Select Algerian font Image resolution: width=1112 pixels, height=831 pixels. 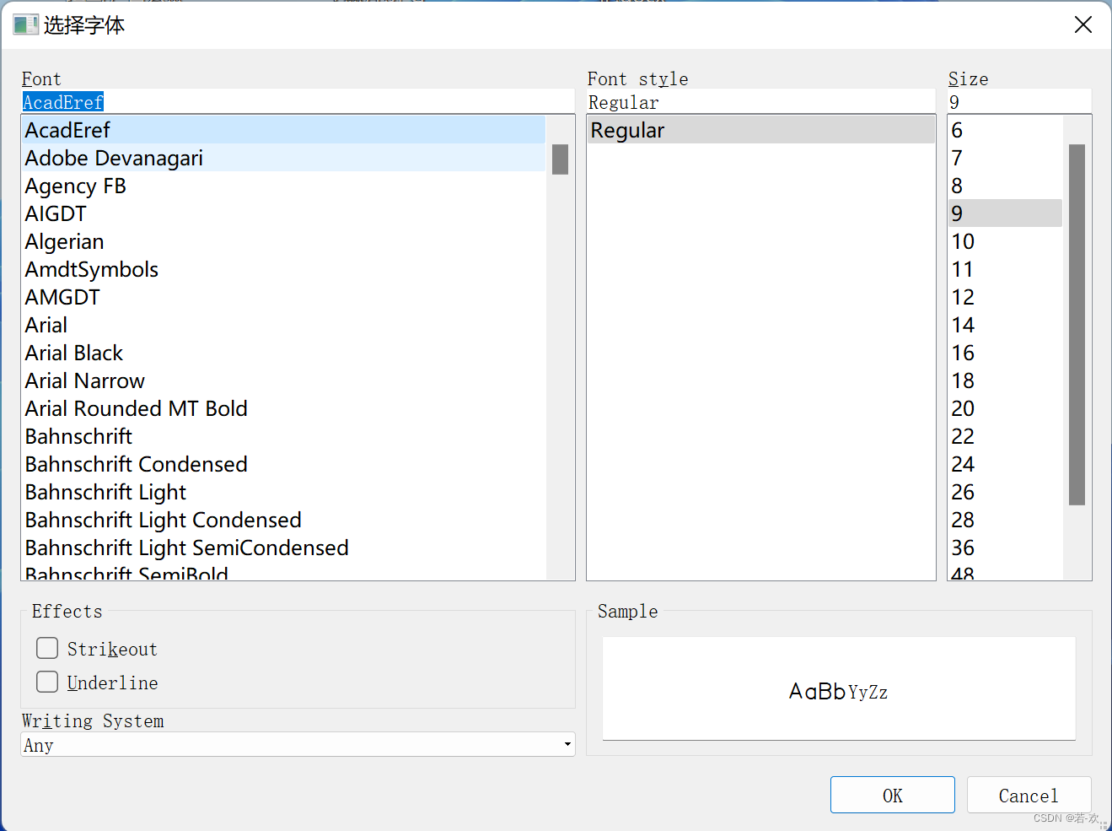[x=283, y=241]
